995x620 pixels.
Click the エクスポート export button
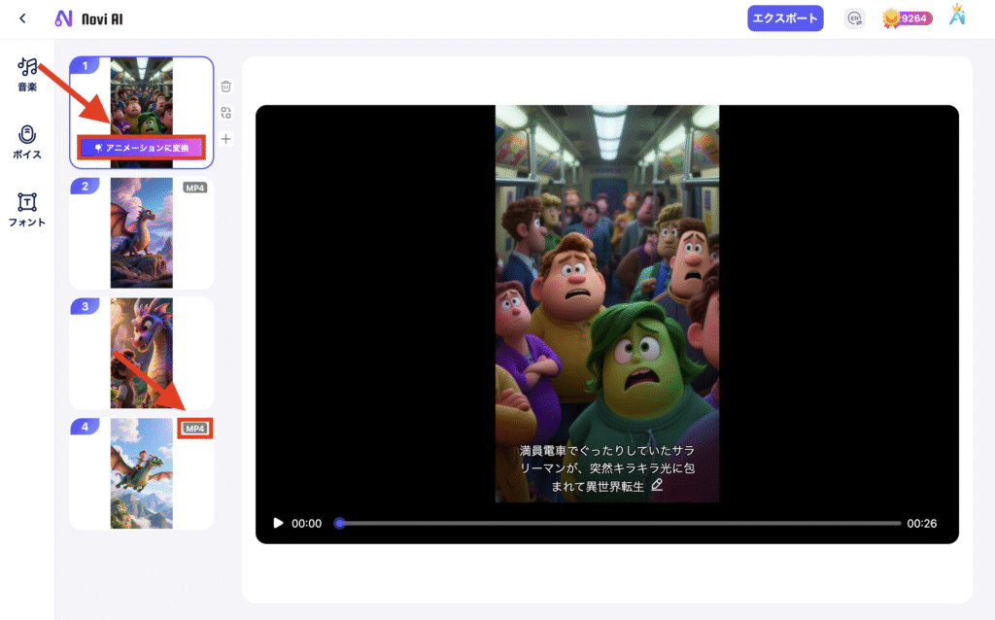click(x=785, y=18)
